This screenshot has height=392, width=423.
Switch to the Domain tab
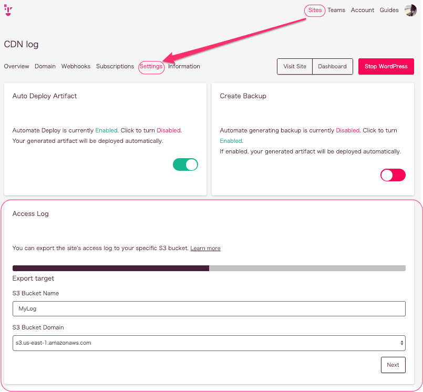coord(45,66)
